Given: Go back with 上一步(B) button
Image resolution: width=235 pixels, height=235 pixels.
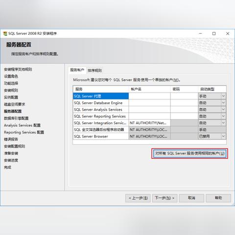Looking at the screenshot, I should 138,198.
